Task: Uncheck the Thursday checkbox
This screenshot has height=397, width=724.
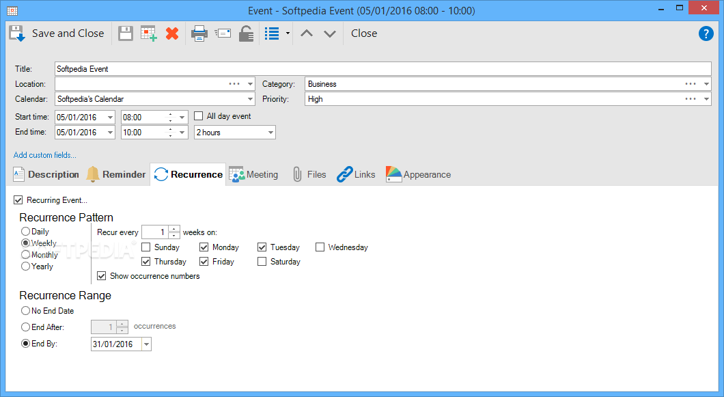Action: pyautogui.click(x=146, y=262)
